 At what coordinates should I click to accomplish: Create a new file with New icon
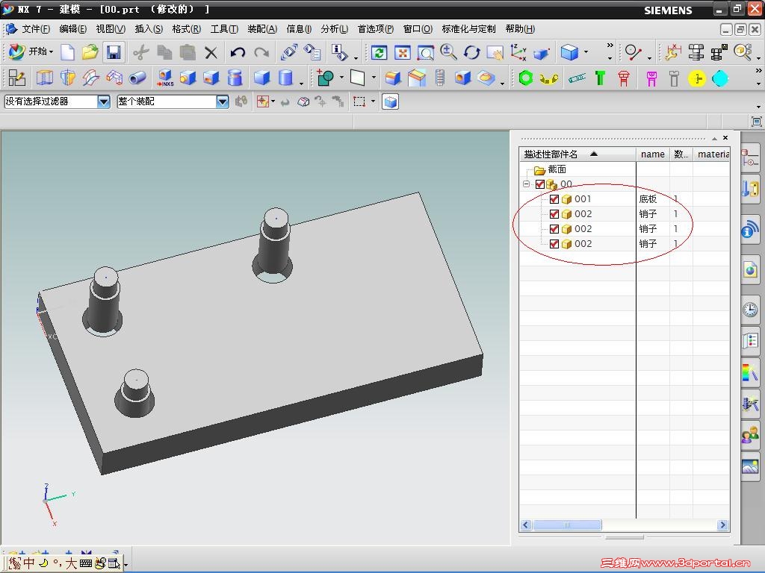pyautogui.click(x=66, y=52)
